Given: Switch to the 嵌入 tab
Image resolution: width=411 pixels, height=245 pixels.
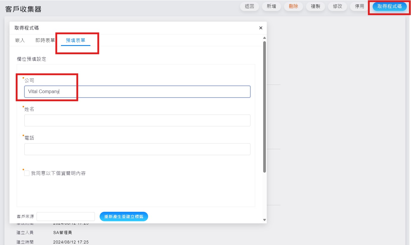Looking at the screenshot, I should (x=20, y=40).
